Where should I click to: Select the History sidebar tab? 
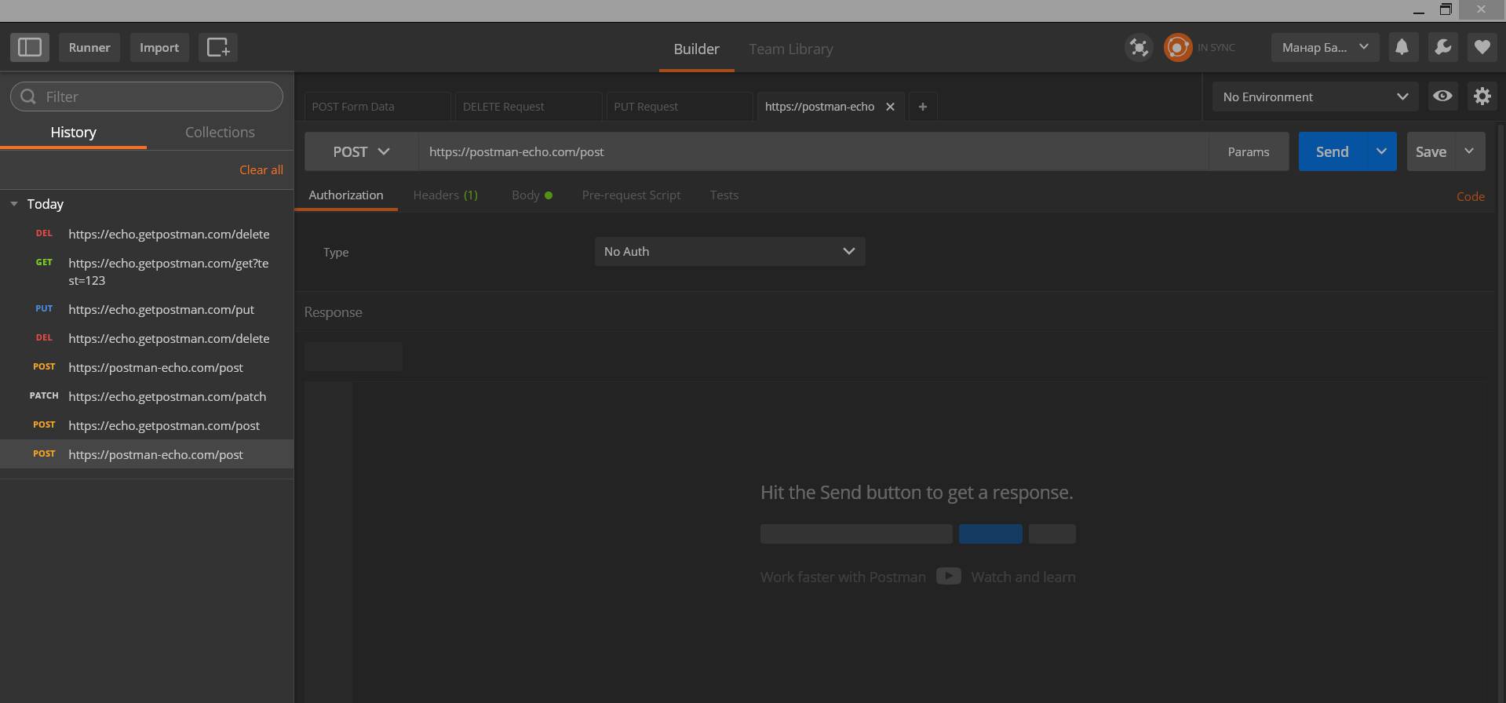click(x=73, y=132)
